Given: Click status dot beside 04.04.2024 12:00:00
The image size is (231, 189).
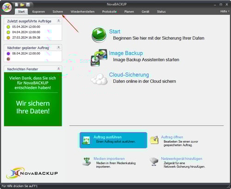Looking at the screenshot, I should 8,32.
